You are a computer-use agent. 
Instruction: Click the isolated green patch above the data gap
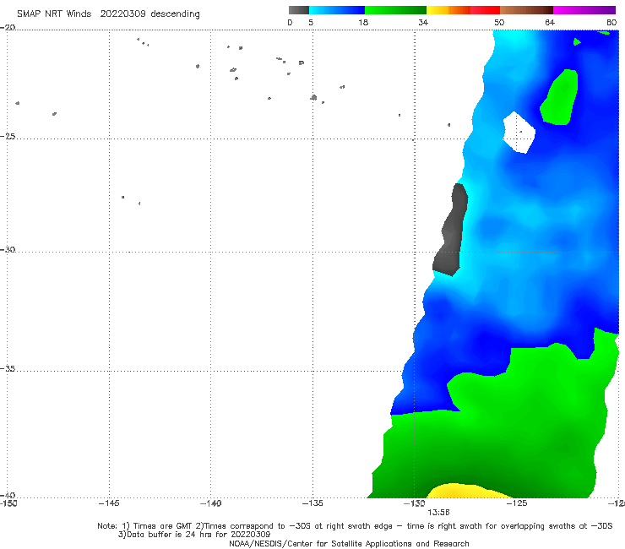coord(560,98)
